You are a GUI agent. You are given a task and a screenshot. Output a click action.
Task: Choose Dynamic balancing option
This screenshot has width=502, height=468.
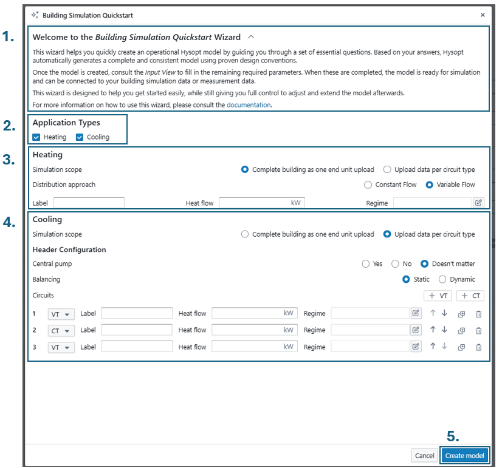[x=442, y=279]
